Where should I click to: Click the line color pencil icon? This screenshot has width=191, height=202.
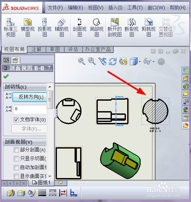32,193
